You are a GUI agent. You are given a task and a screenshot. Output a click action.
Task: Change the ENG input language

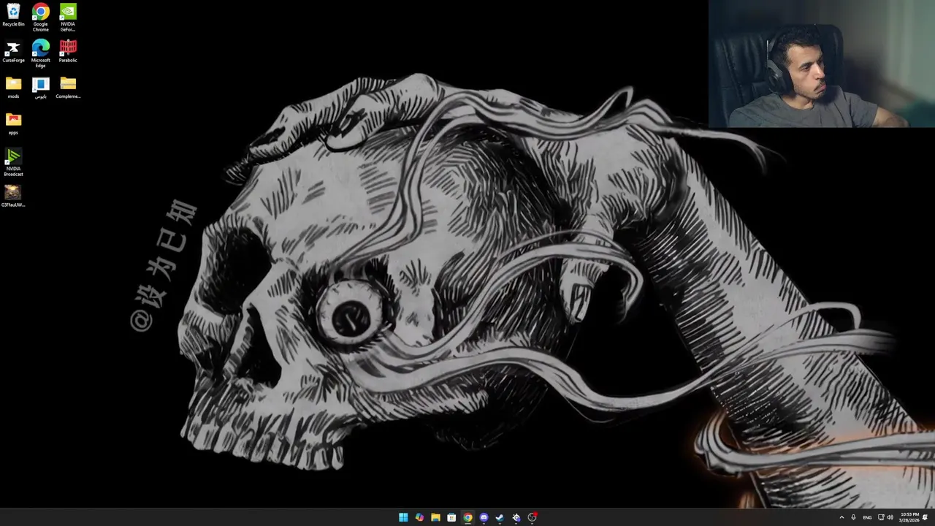[x=867, y=517]
